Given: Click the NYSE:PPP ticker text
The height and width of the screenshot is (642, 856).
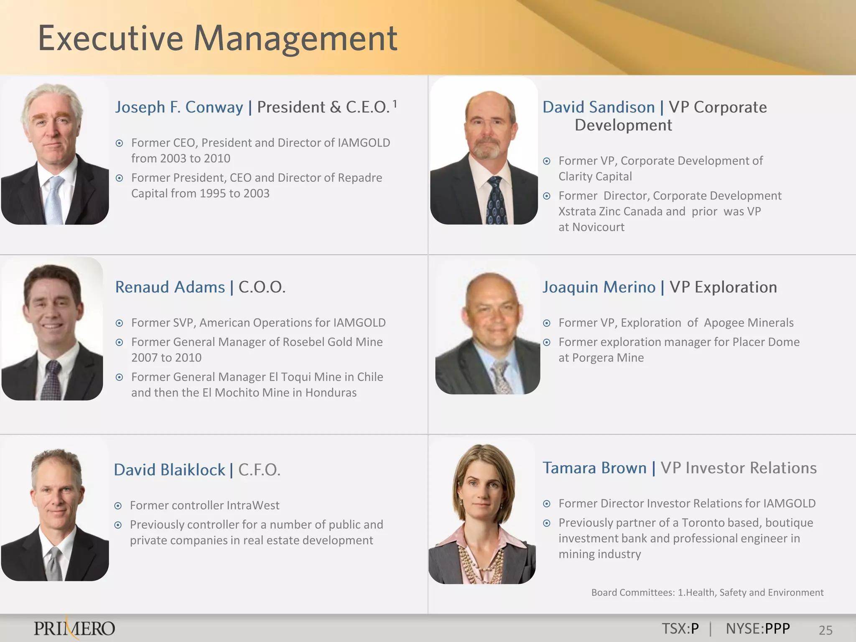Looking at the screenshot, I should click(758, 629).
